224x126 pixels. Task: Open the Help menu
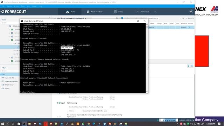click(x=40, y=6)
